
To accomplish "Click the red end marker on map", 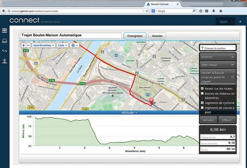I will click(x=151, y=101).
